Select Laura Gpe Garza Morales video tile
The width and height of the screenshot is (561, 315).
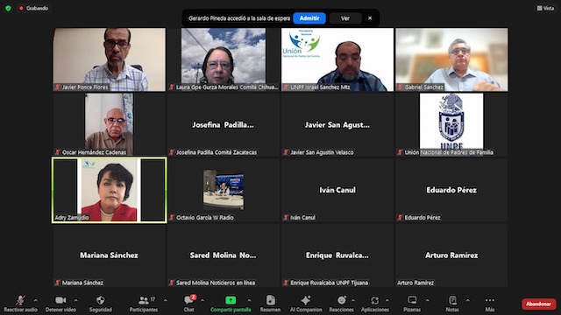click(x=224, y=59)
